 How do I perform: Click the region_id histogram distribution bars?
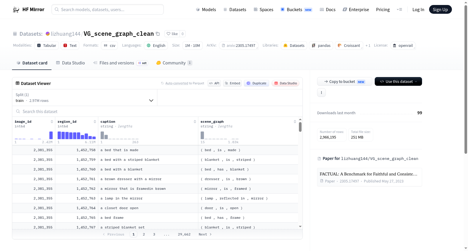click(x=77, y=135)
